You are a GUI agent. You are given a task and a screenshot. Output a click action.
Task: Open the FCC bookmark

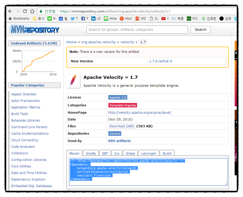(x=193, y=19)
